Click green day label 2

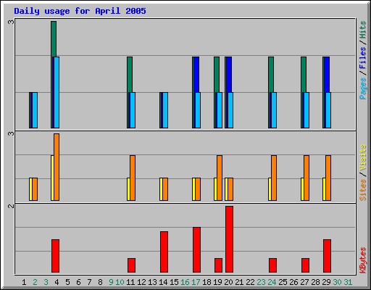click(35, 282)
